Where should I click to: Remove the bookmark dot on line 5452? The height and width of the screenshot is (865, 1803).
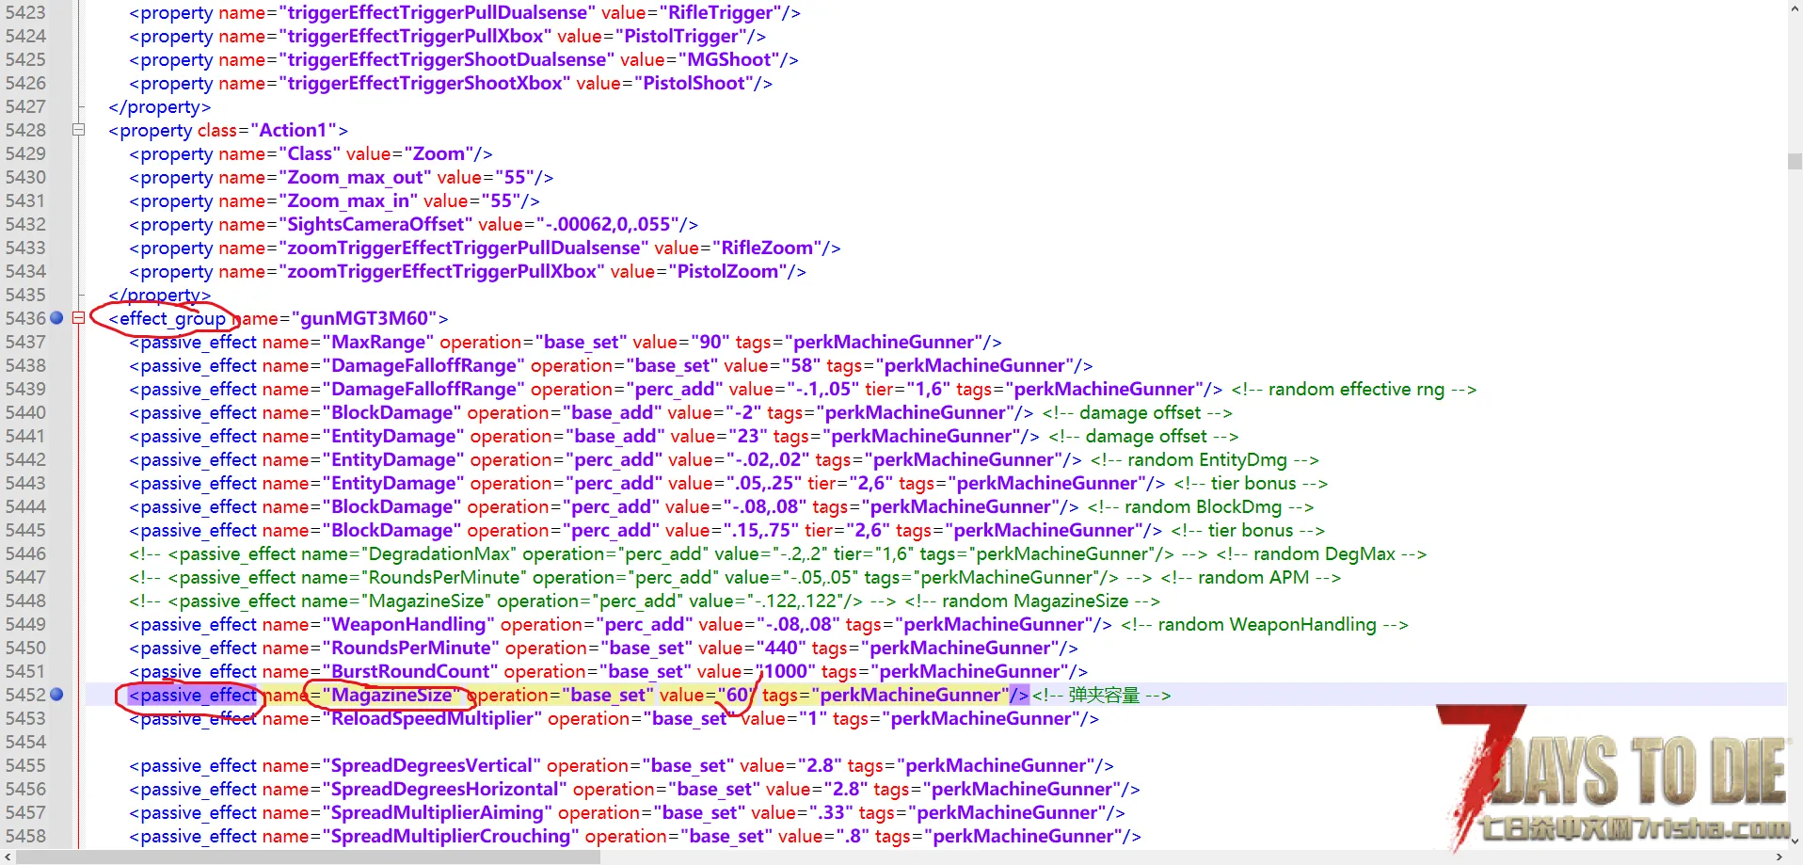pyautogui.click(x=56, y=695)
